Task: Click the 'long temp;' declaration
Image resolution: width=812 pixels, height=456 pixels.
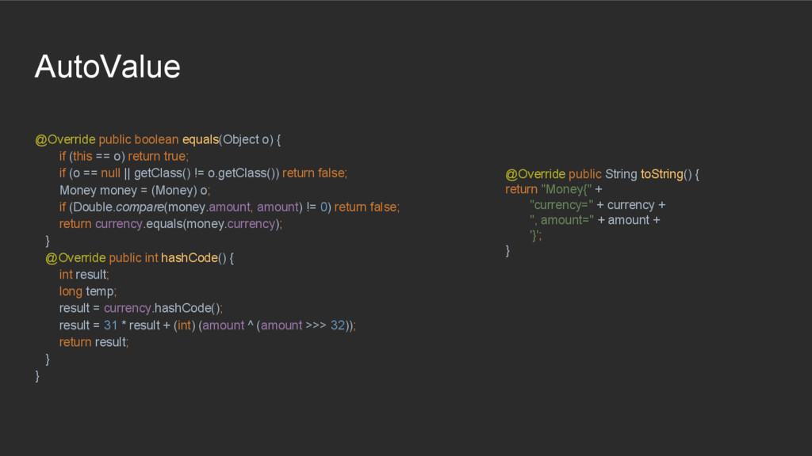Action: (87, 291)
